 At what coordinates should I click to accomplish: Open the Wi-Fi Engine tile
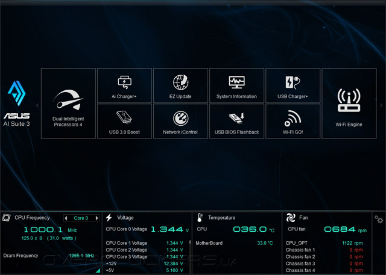tap(349, 104)
